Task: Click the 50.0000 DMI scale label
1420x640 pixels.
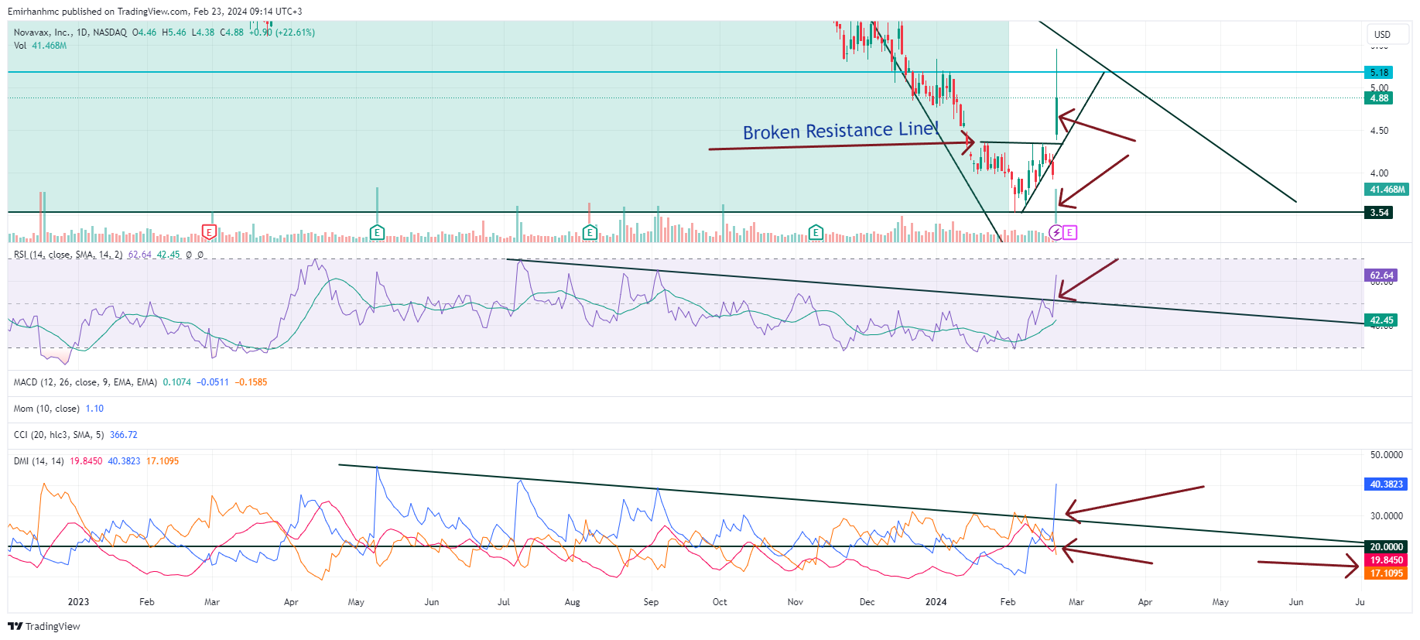Action: pos(1386,455)
